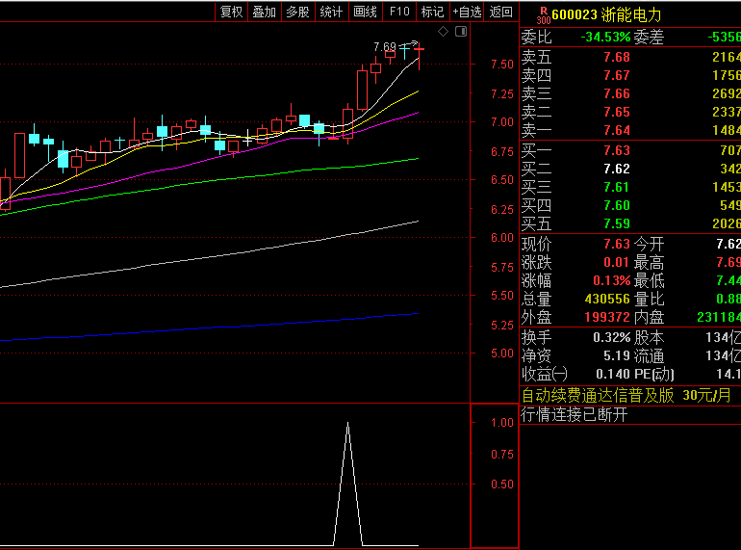The height and width of the screenshot is (550, 741).
Task: Click 收益(一) value 0.140
Action: pos(613,374)
